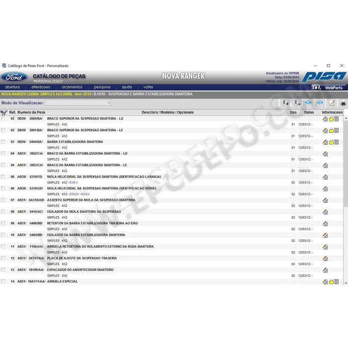The width and height of the screenshot is (348, 348).
Task: Check the box for BARRA ESTABILIZADORA DIANTEIRA row
Action: 3,142
